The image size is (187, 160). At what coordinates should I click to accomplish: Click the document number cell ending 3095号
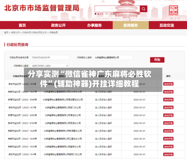tap(22, 116)
